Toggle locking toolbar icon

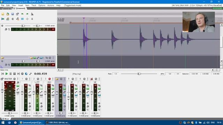[x=32, y=19]
